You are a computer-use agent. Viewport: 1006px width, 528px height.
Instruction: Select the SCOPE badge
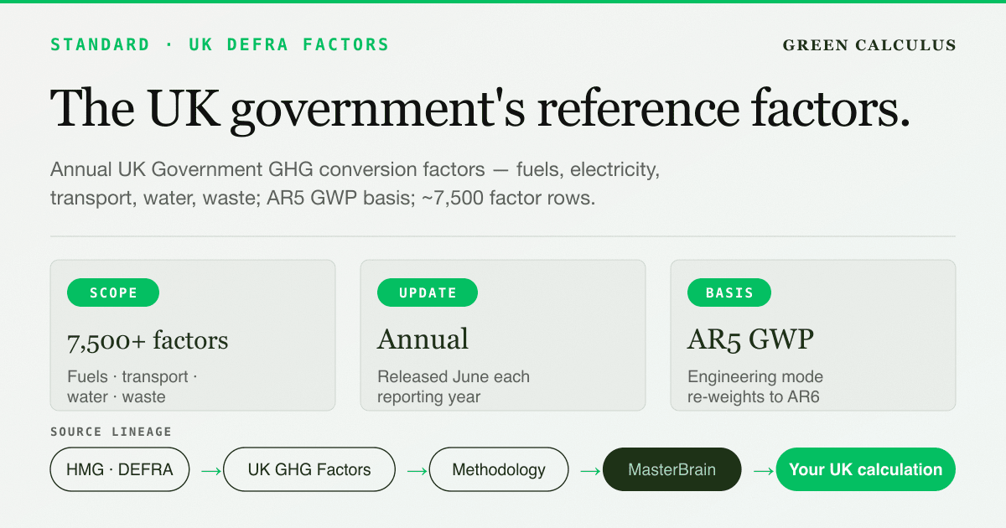click(113, 292)
